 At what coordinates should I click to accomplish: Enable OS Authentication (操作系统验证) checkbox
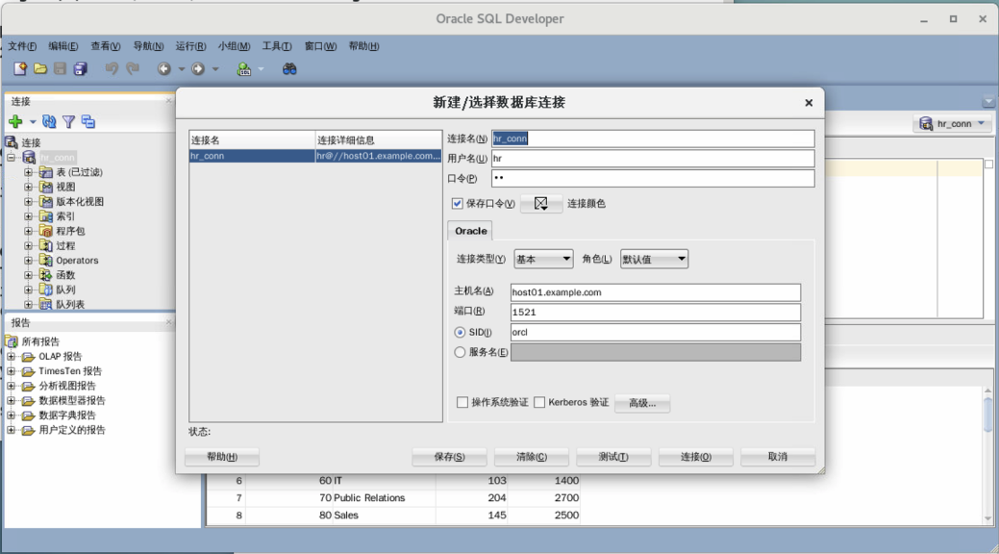462,402
